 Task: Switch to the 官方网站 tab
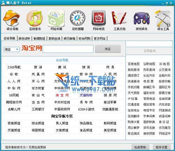(99, 38)
